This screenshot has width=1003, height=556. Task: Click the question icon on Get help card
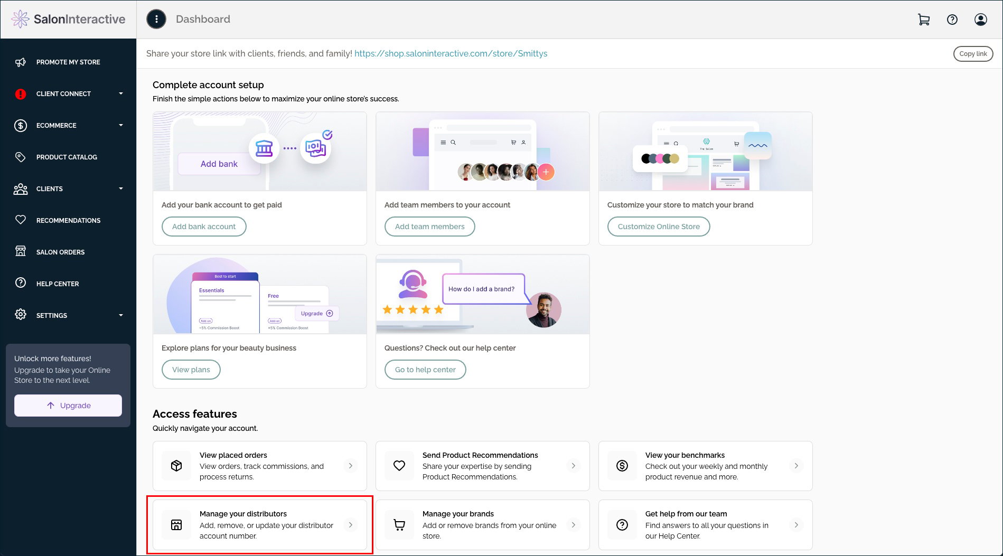[x=622, y=525]
